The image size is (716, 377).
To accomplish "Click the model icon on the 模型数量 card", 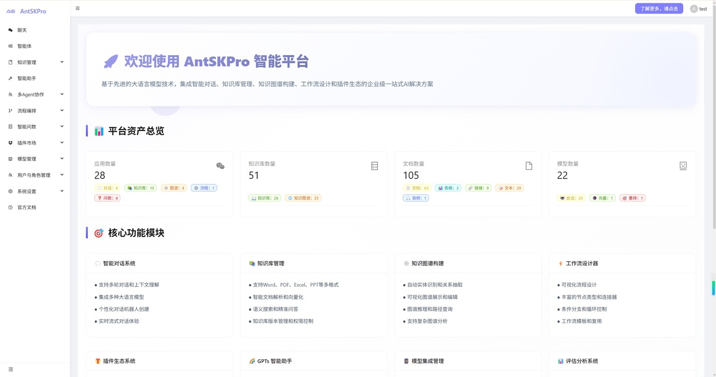I will (x=683, y=165).
